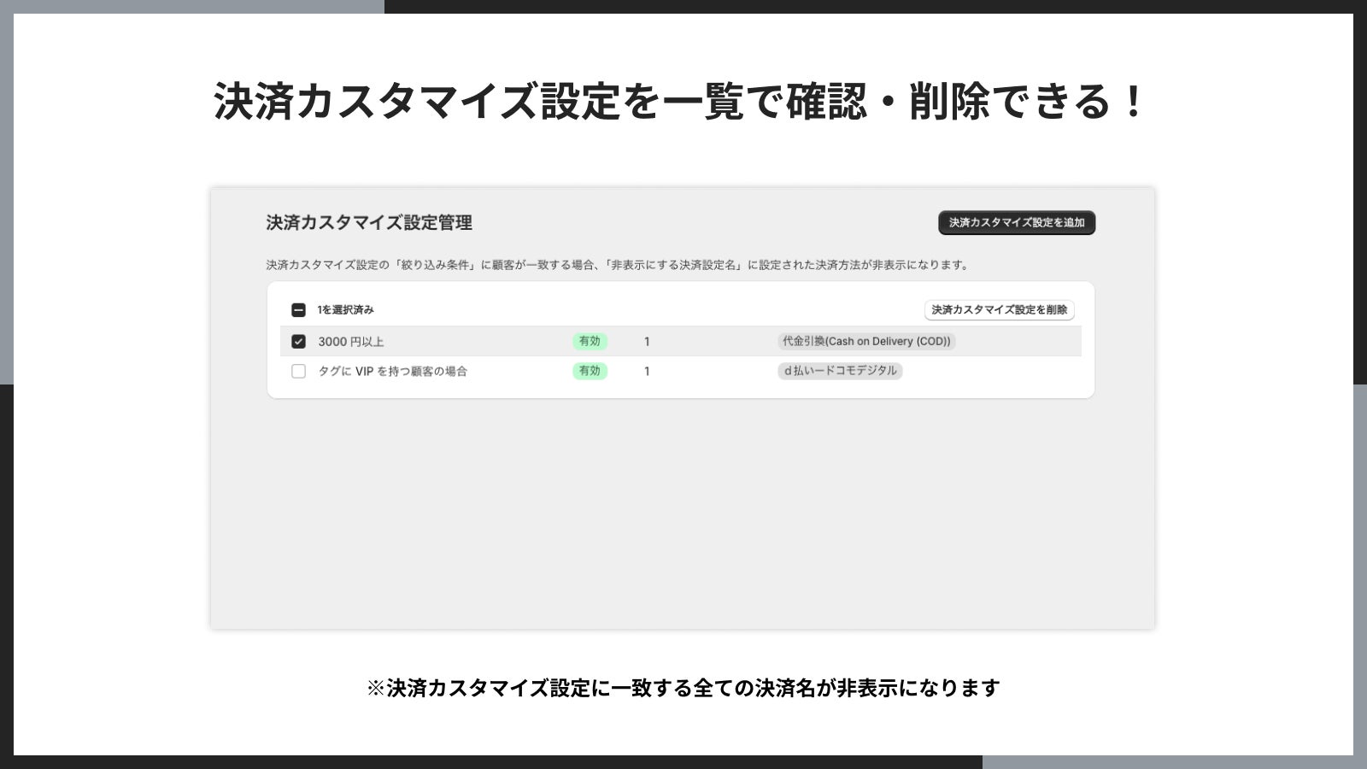Uncheck the 3000 円以上 row checkbox
The height and width of the screenshot is (769, 1367).
pyautogui.click(x=298, y=341)
